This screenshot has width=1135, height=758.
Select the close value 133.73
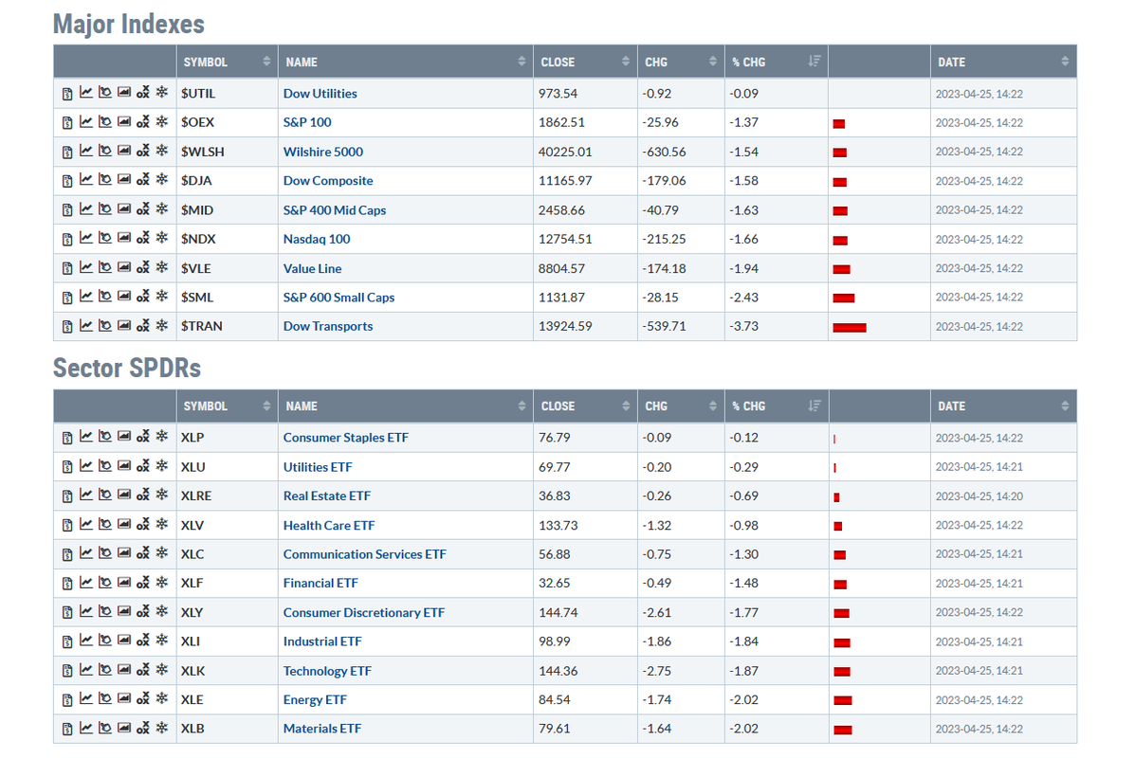coord(558,525)
